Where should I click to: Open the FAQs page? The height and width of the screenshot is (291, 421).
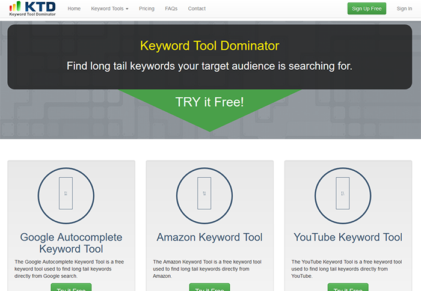click(x=171, y=8)
